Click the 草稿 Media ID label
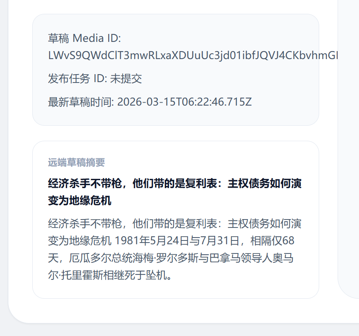The image size is (359, 336). click(x=84, y=38)
